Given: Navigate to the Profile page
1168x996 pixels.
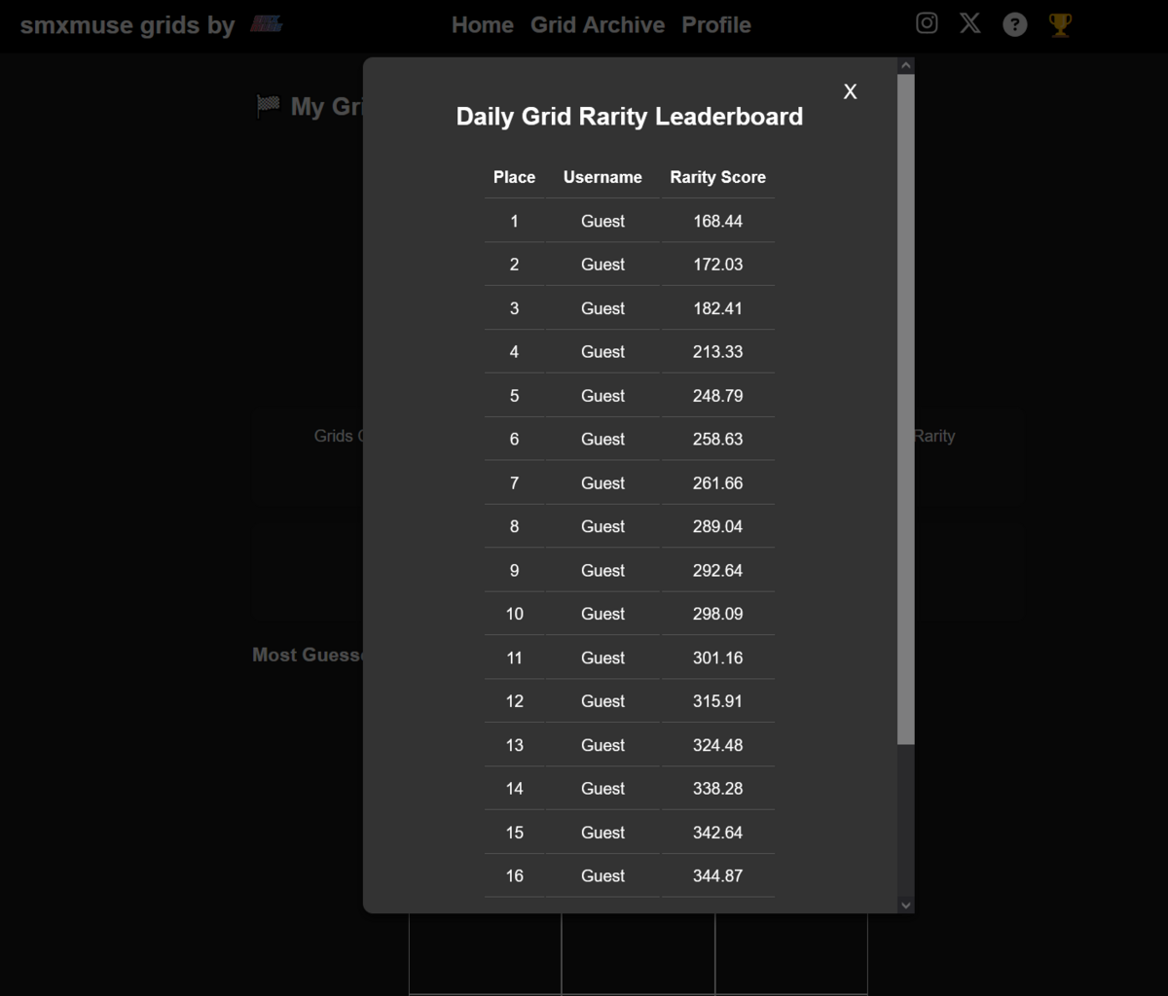Looking at the screenshot, I should point(715,25).
